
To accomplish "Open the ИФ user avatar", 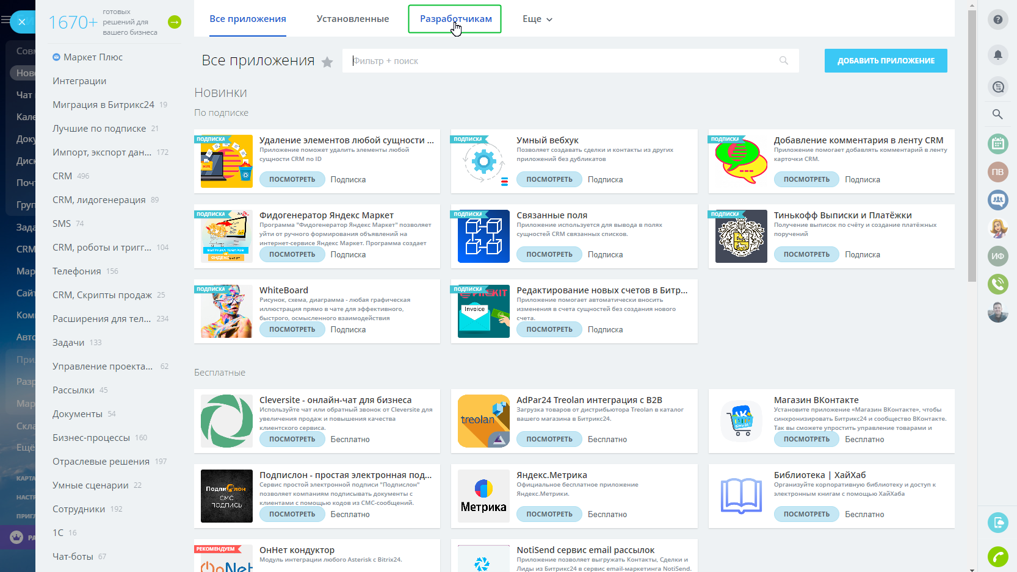I will [997, 256].
